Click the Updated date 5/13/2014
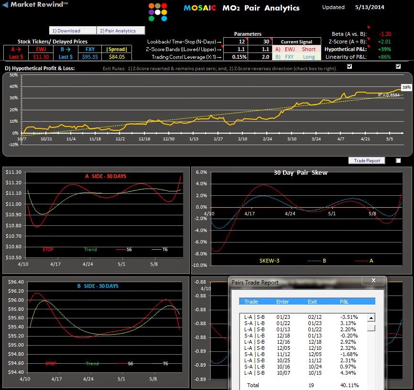This screenshot has width=414, height=390. pos(370,7)
